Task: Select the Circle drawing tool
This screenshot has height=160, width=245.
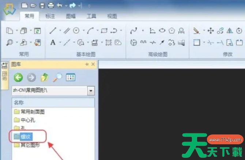Action: 76,30
